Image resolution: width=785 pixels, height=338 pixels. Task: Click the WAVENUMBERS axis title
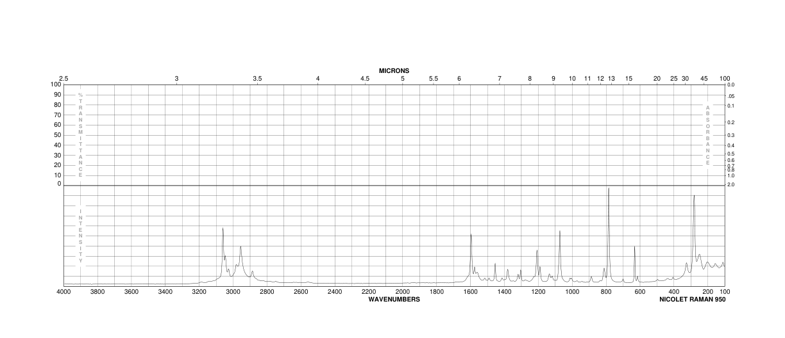click(394, 299)
